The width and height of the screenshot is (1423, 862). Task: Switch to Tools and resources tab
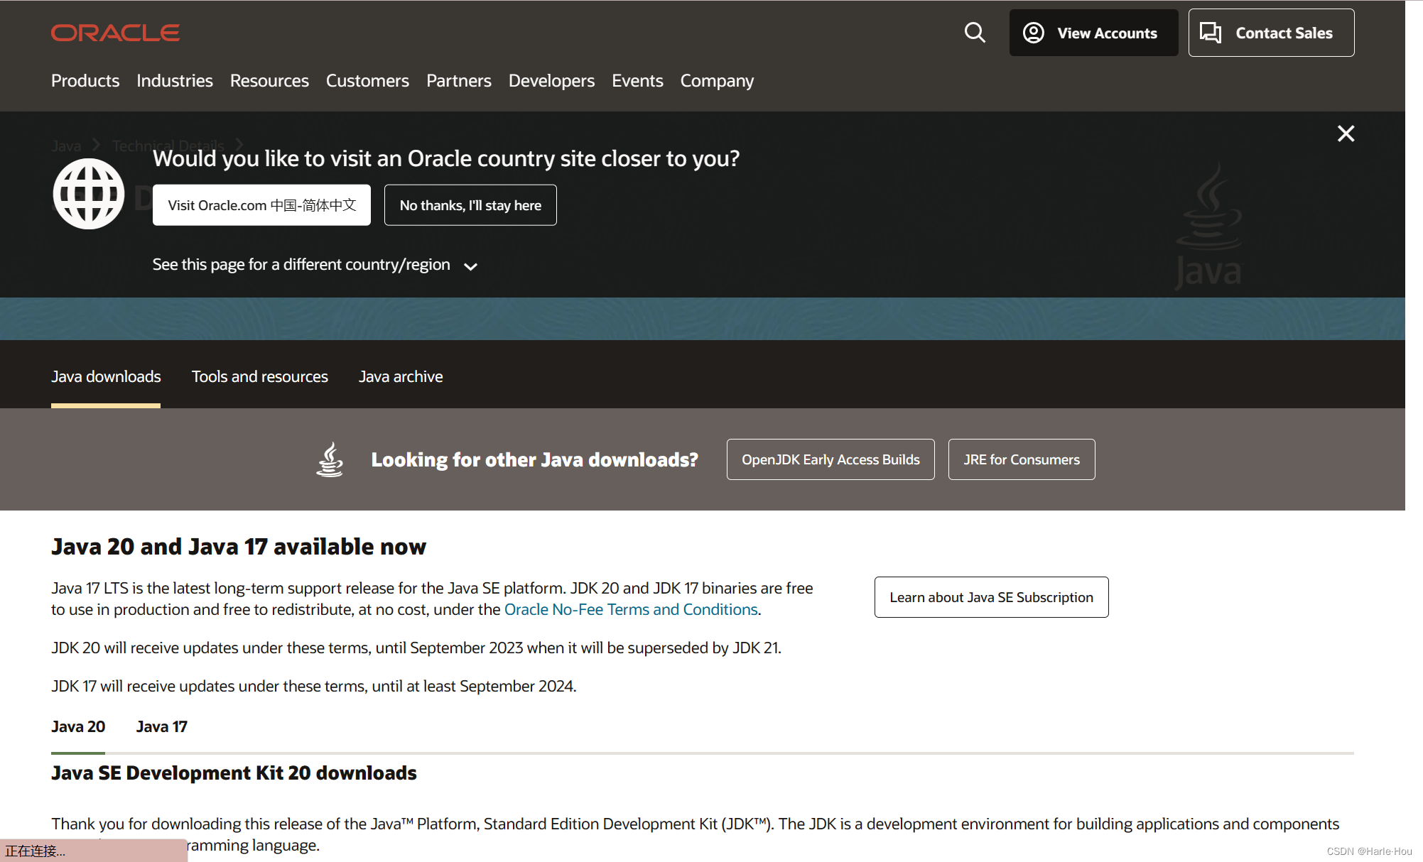pos(260,376)
